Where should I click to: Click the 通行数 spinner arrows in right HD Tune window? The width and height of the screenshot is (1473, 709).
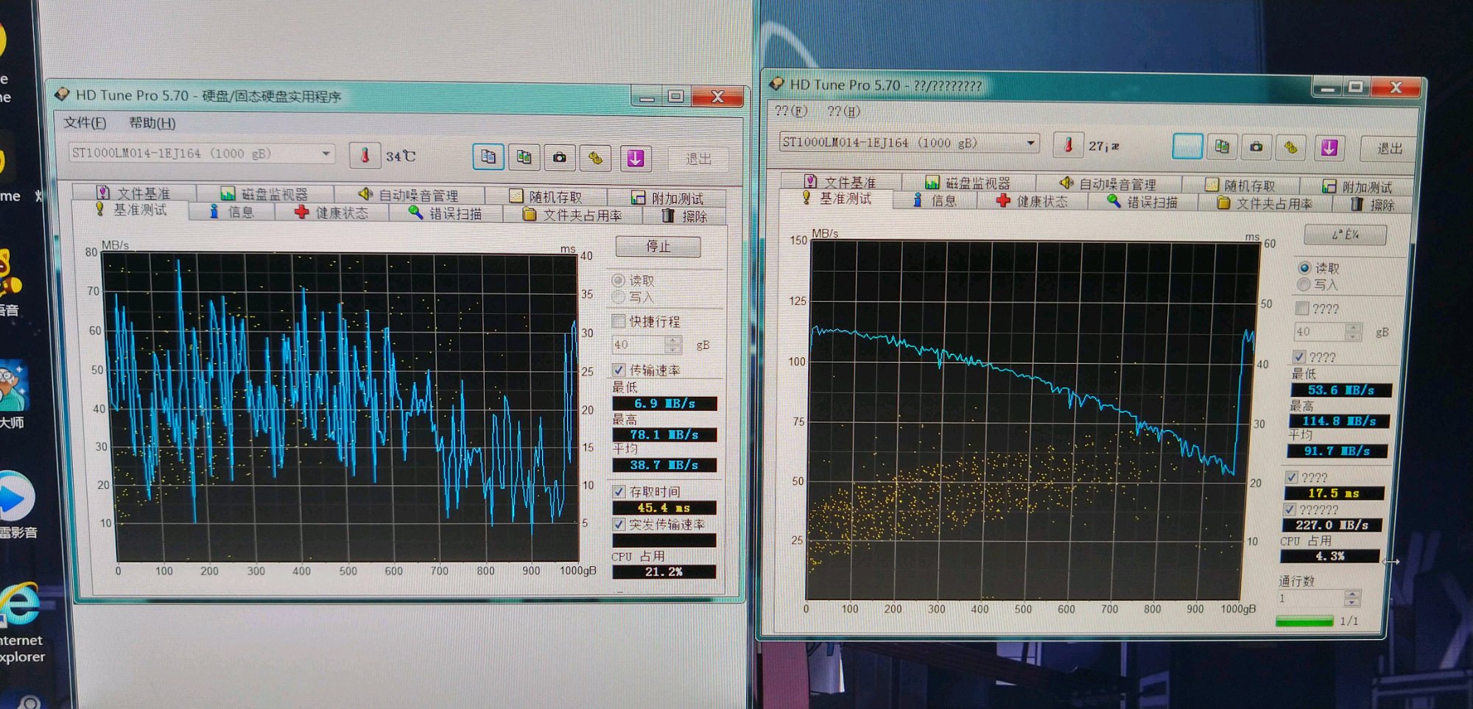pyautogui.click(x=1351, y=598)
